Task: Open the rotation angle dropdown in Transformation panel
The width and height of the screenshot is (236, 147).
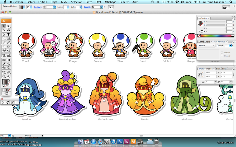Action: click(215, 82)
